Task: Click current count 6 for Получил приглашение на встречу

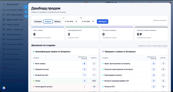Action: coord(163,69)
